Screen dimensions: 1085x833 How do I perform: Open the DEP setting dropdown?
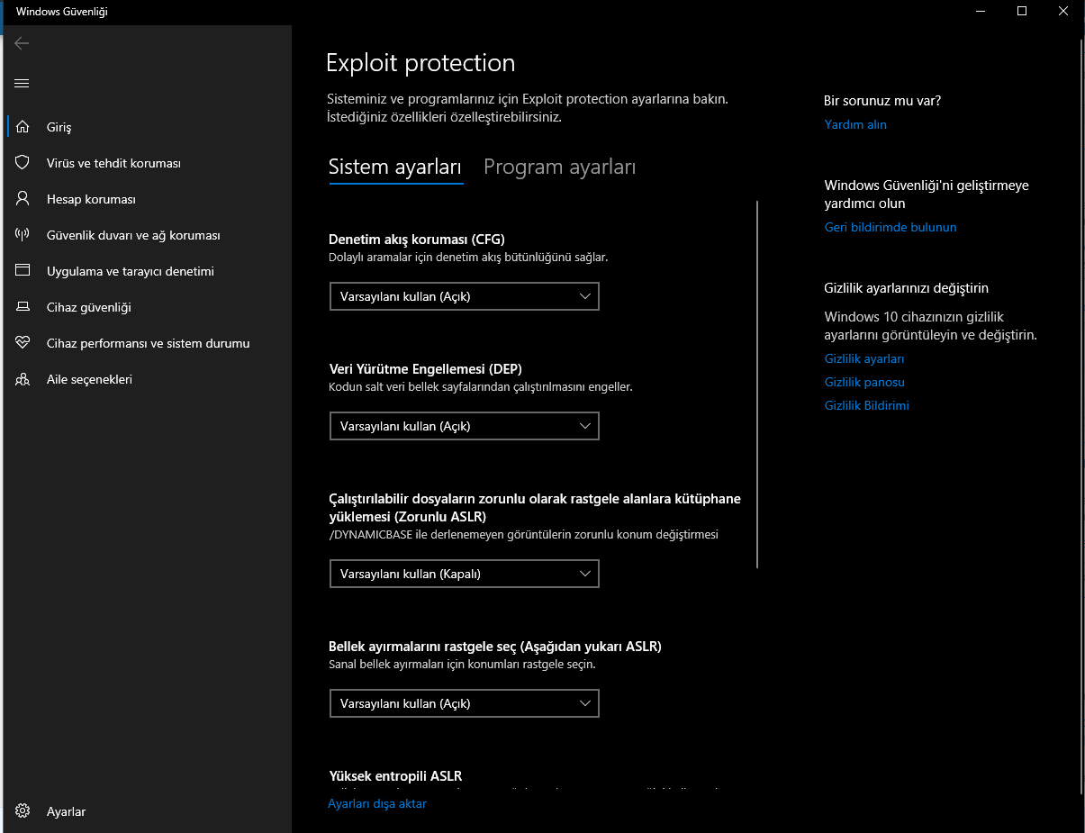464,426
